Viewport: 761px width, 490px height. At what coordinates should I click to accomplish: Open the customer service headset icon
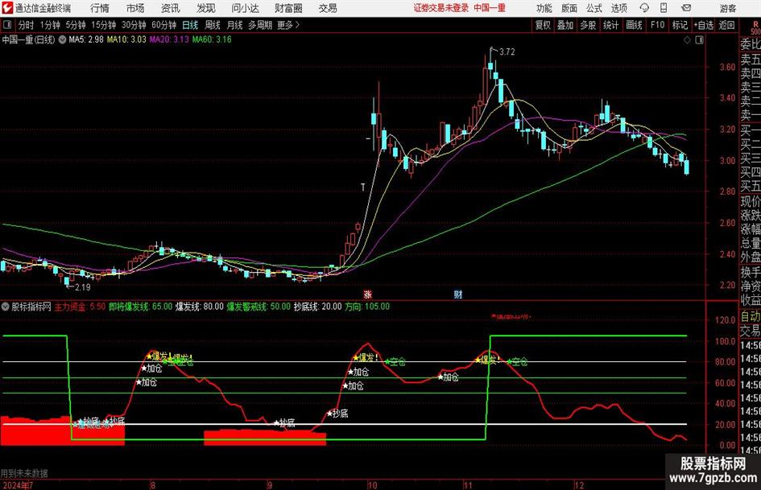click(644, 8)
